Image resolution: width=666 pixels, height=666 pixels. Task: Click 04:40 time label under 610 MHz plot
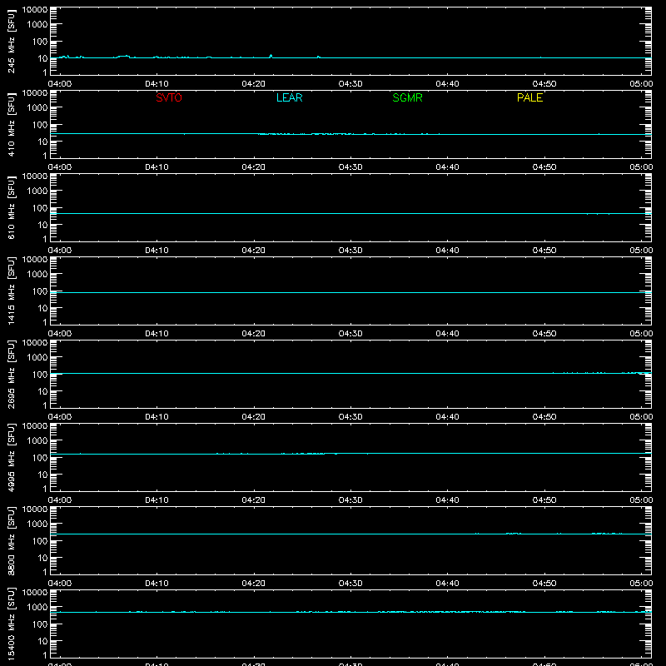tap(447, 251)
